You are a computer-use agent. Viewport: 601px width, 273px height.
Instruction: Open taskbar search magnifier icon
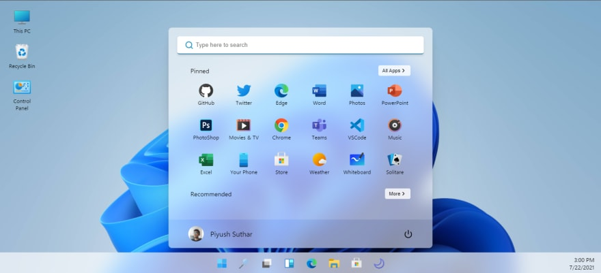coord(243,263)
